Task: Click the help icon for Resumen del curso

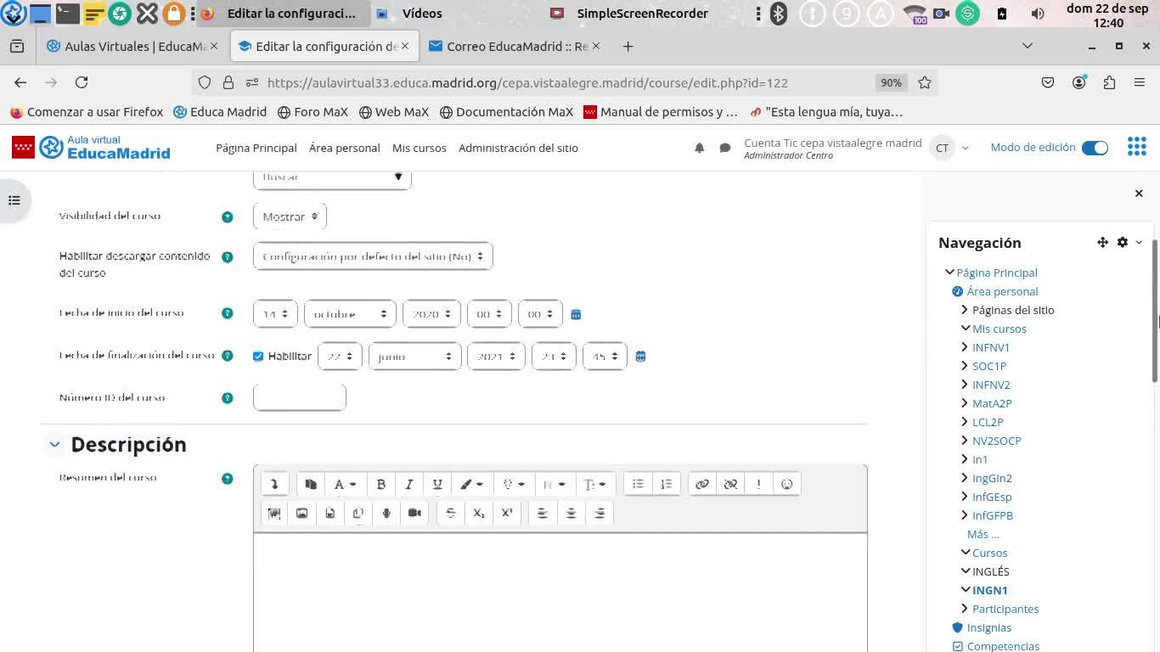Action: click(x=228, y=479)
